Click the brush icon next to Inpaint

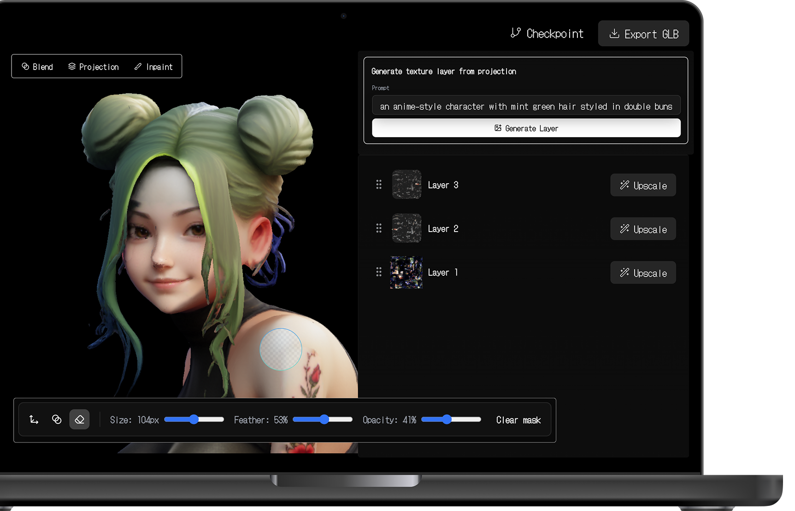click(137, 66)
